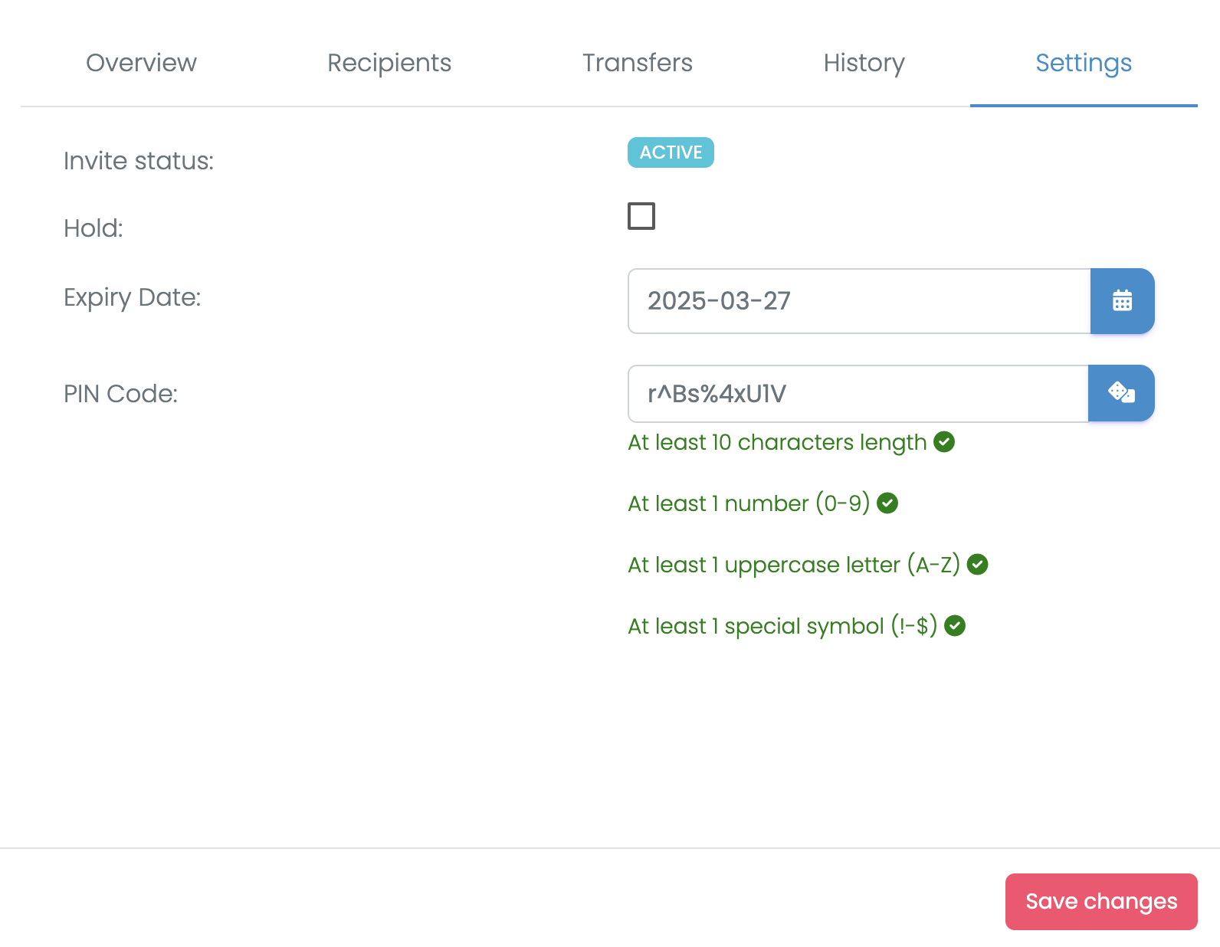Click the 'PIN Code:' label
Viewport: 1220px width, 947px height.
coord(120,394)
